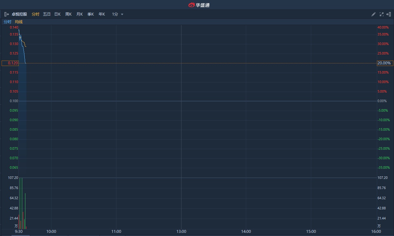Open the 月K monthly candlestick view
This screenshot has width=394, height=236.
tap(80, 14)
